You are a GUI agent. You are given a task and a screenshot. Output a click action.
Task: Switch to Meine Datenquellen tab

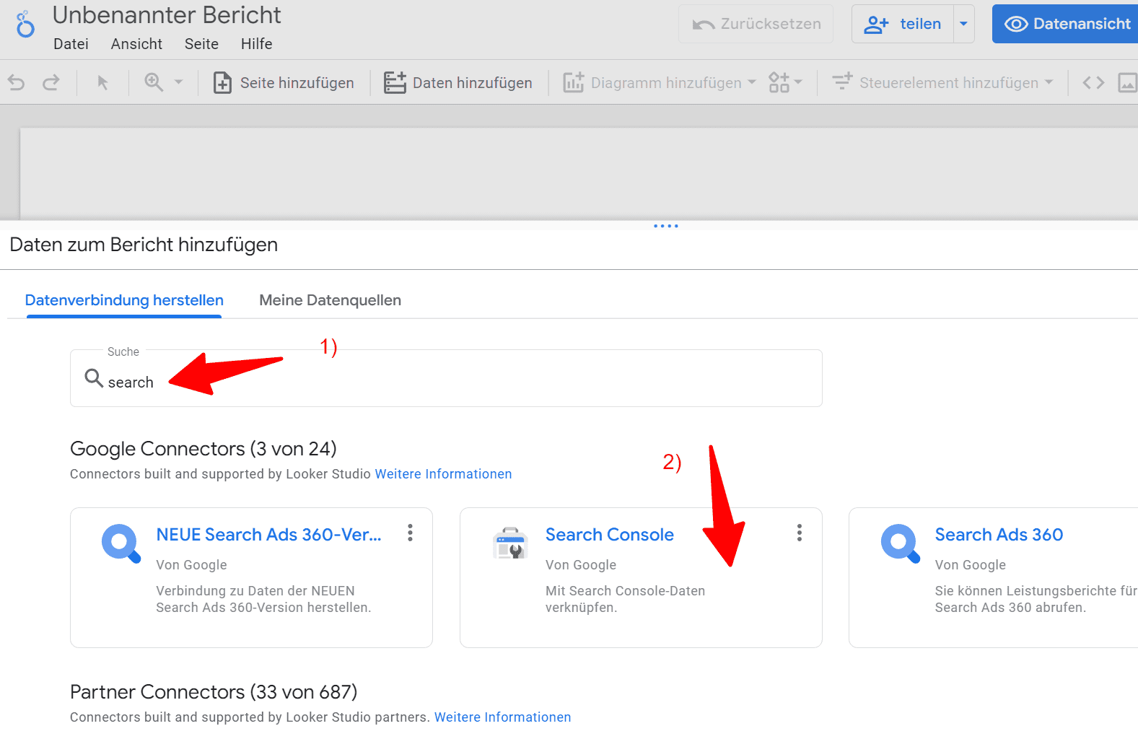pyautogui.click(x=330, y=300)
